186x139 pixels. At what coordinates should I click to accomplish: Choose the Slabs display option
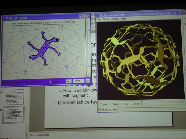(132, 104)
